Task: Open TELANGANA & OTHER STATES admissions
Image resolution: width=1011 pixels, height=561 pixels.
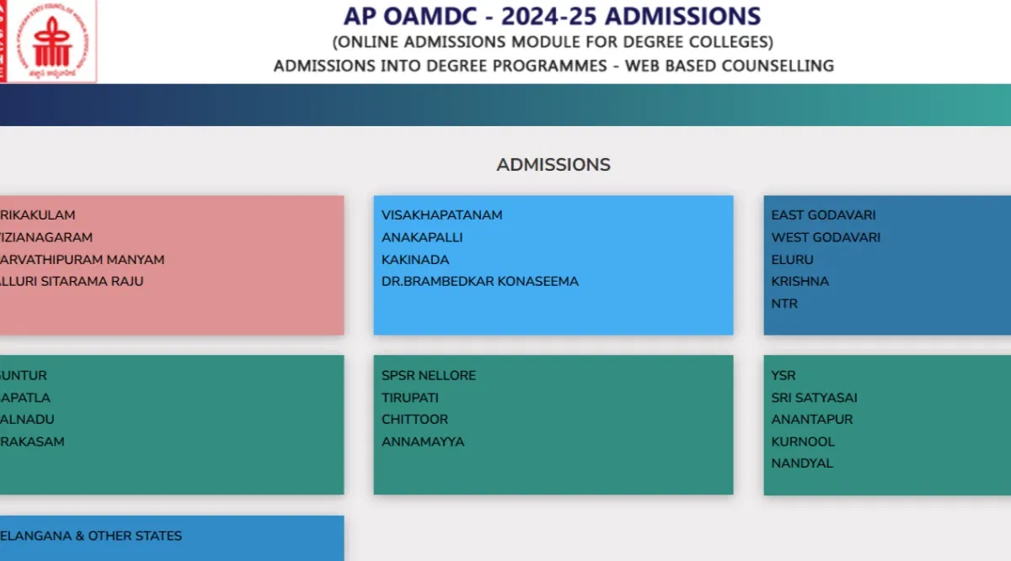Action: coord(91,536)
